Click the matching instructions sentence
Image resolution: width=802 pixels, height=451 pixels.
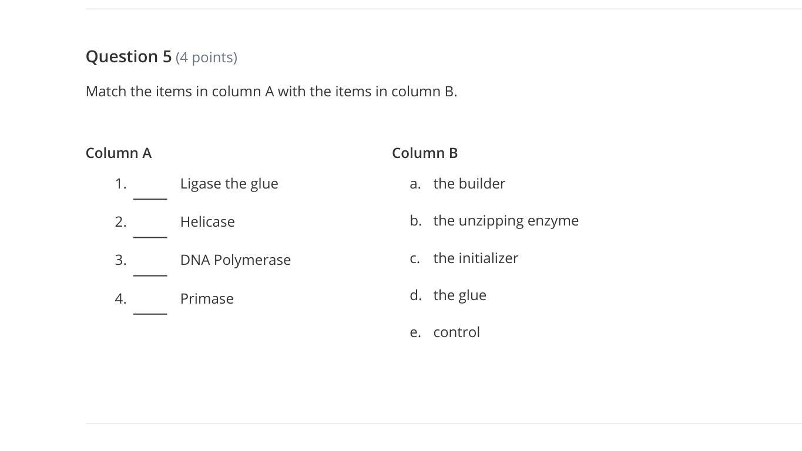pos(271,92)
